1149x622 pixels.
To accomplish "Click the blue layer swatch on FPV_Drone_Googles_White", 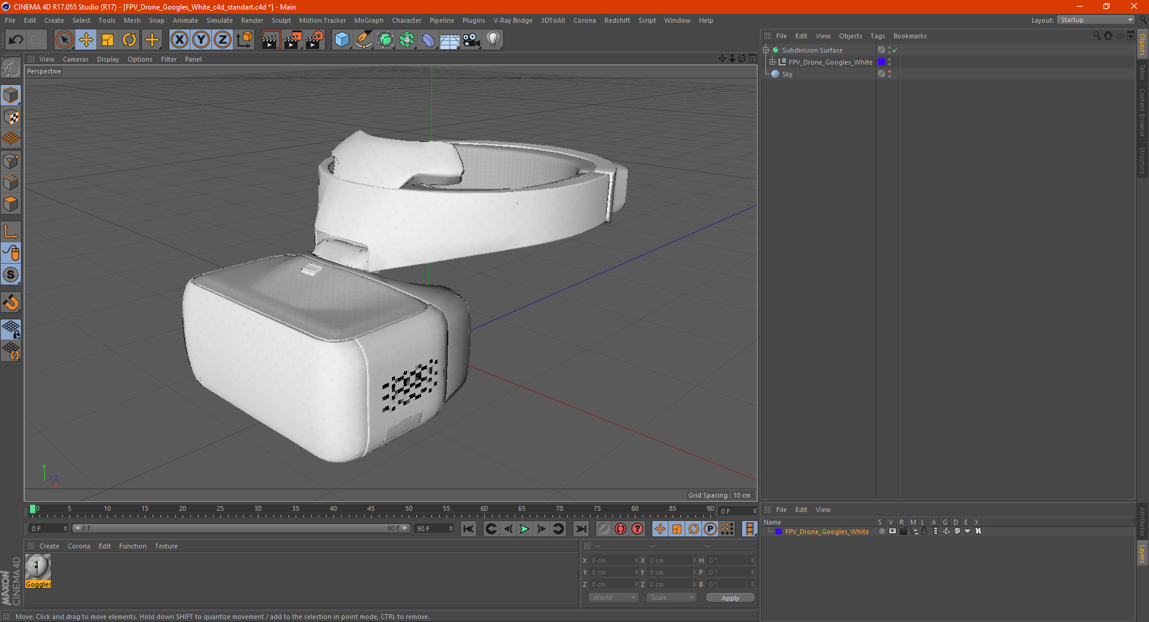I will tap(881, 62).
